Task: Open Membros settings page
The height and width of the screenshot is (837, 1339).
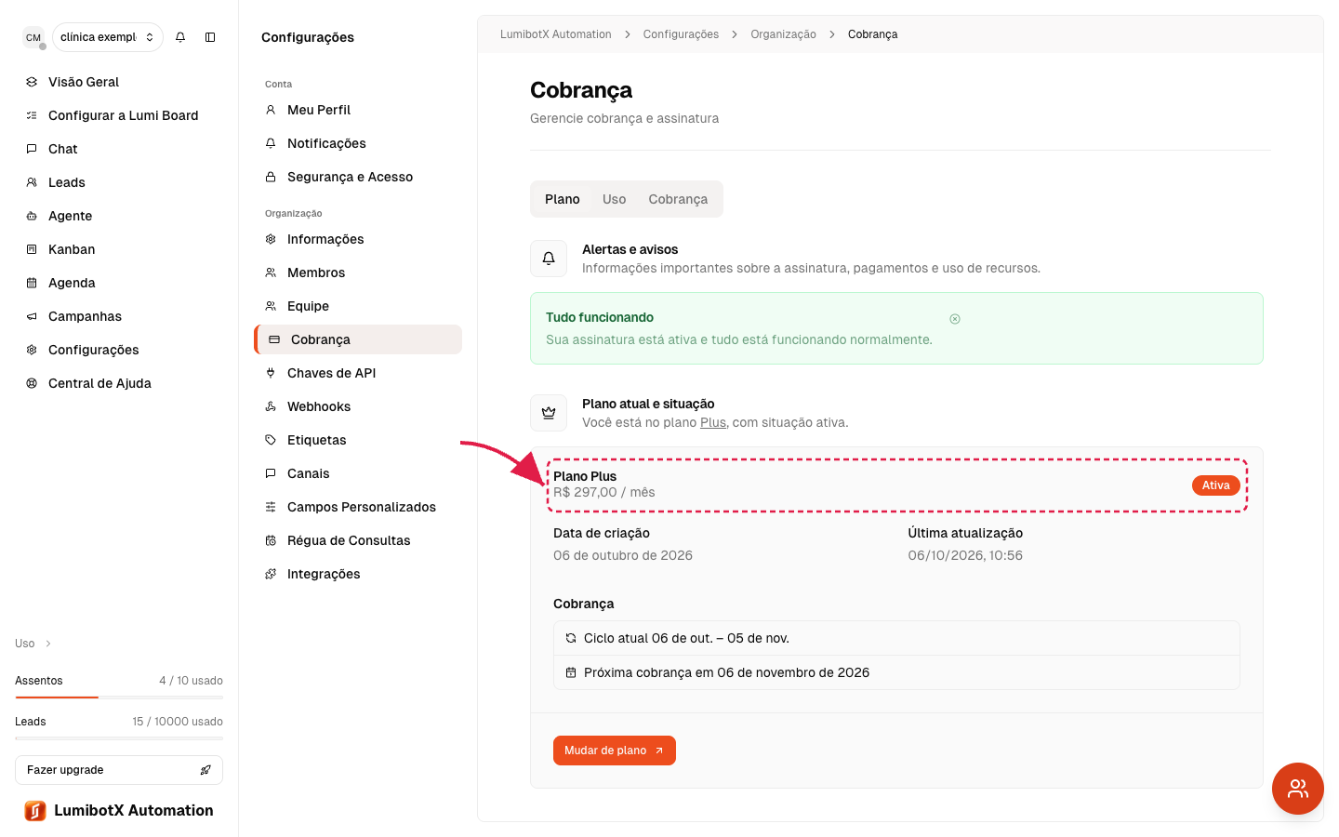Action: click(x=358, y=272)
